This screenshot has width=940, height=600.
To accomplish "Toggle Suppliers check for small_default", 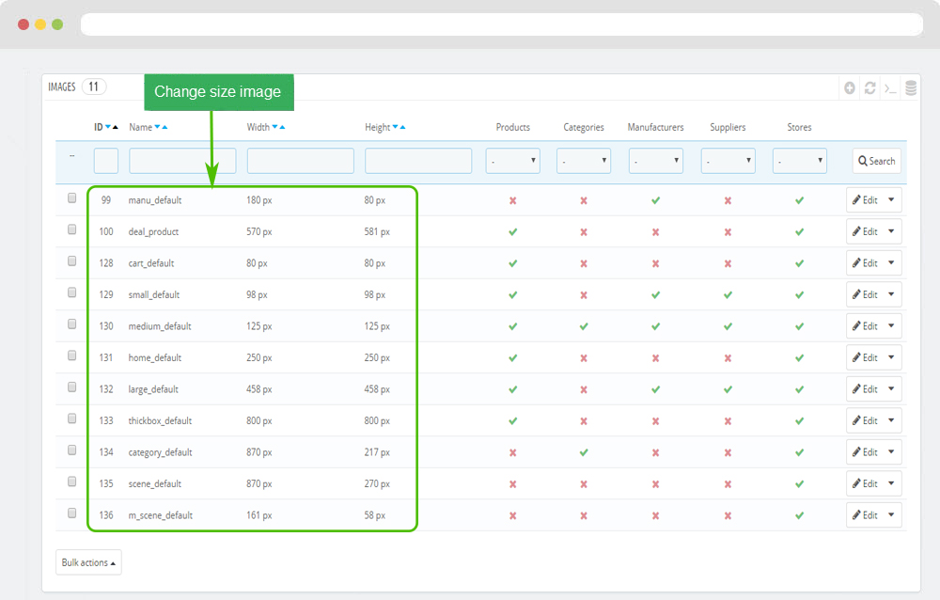I will tap(728, 294).
